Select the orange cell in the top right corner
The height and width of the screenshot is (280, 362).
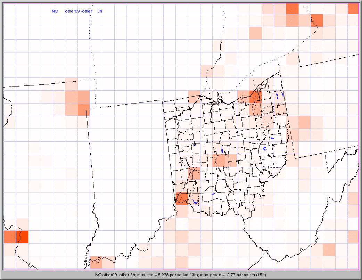click(x=353, y=8)
